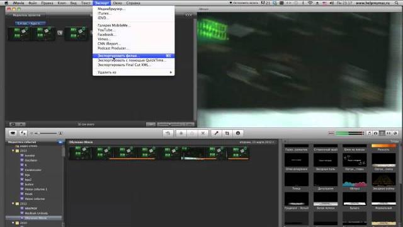This screenshot has width=403, height=227.
Task: Click the transition icon between project clips
Action: pos(60,33)
